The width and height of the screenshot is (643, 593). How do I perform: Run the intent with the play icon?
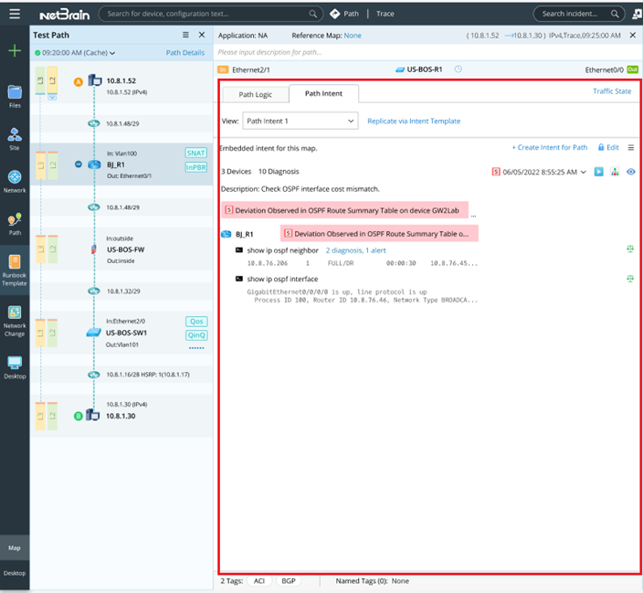tap(599, 172)
